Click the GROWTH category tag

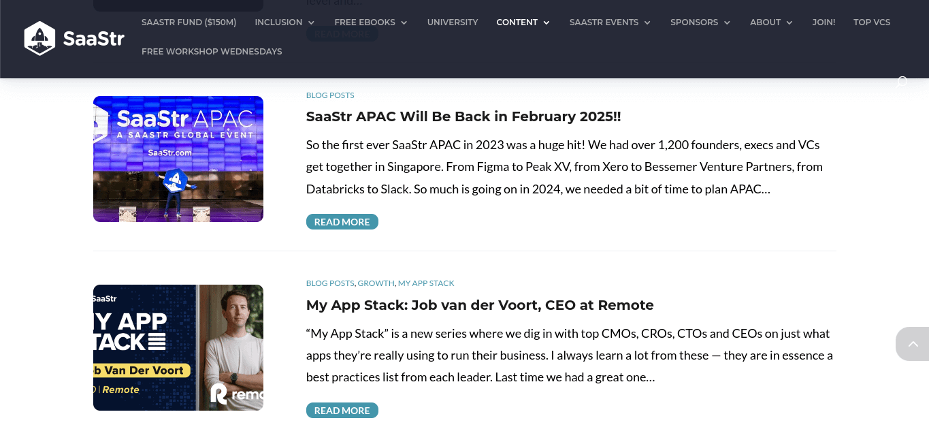376,283
